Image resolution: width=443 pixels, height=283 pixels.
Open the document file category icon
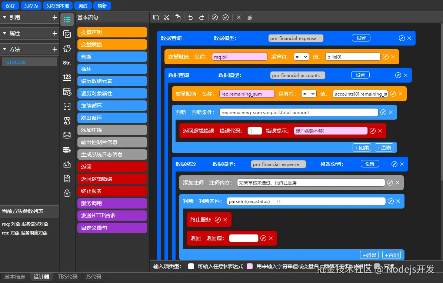click(x=67, y=179)
